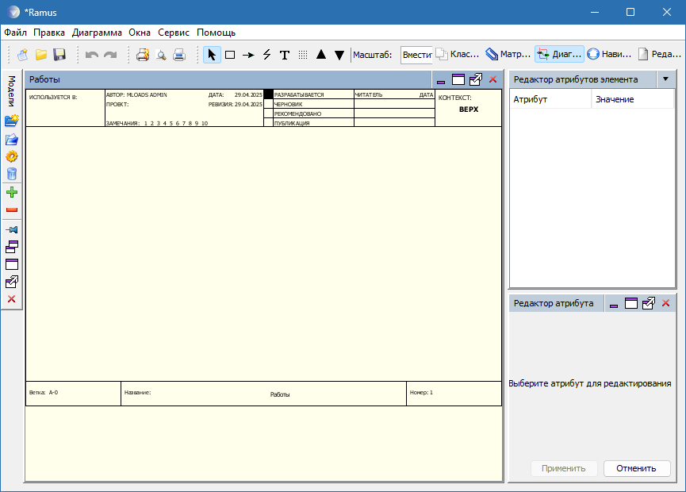Click the Значение column header
Screen dimensions: 686x492
tap(633, 99)
